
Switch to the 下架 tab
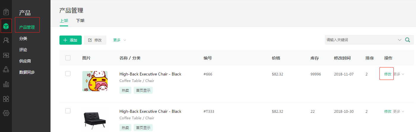click(x=80, y=21)
